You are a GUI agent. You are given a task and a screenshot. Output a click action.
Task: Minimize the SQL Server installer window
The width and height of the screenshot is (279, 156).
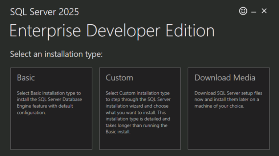[254, 12]
